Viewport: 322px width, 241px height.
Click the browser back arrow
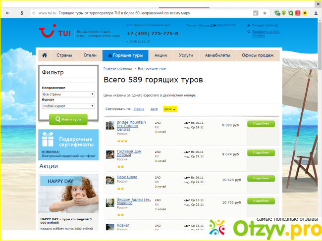coord(6,12)
